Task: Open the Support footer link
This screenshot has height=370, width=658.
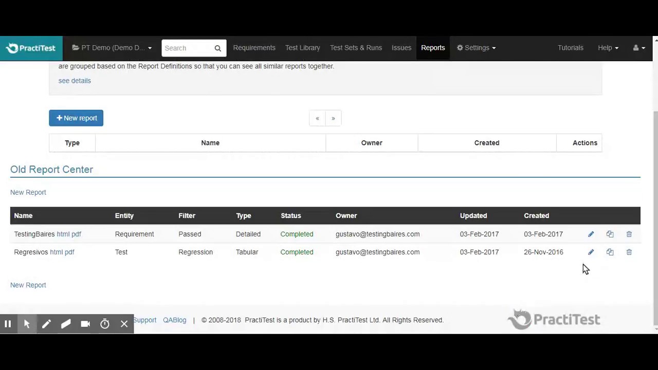Action: pyautogui.click(x=145, y=320)
